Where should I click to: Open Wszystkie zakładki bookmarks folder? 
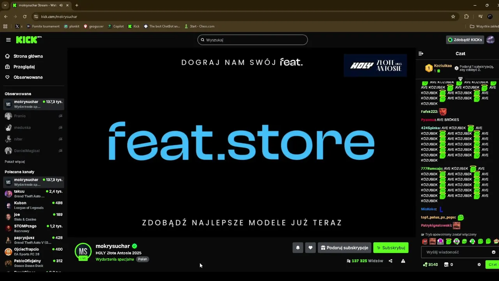click(485, 26)
